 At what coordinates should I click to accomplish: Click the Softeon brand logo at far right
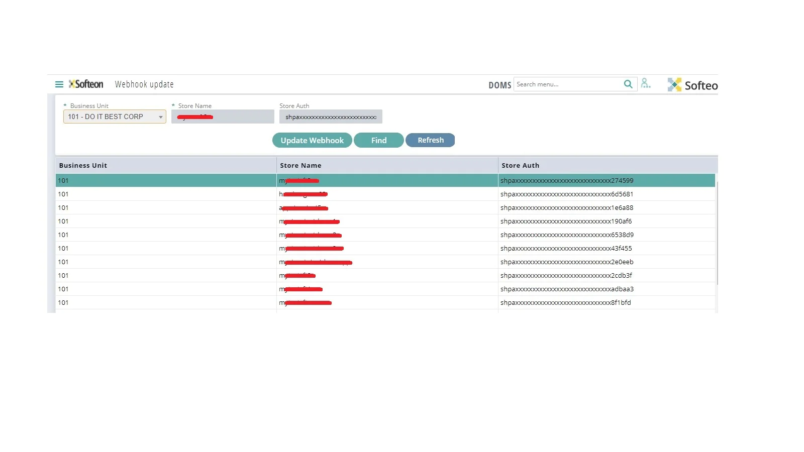tap(692, 85)
